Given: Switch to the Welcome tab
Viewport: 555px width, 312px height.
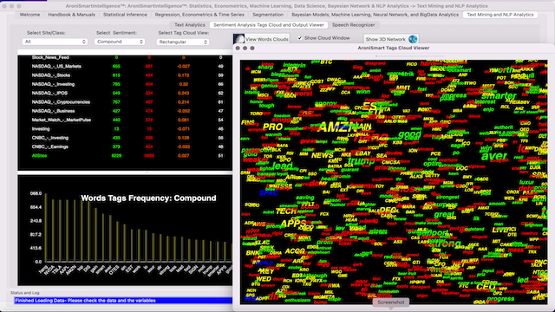Looking at the screenshot, I should [x=29, y=15].
